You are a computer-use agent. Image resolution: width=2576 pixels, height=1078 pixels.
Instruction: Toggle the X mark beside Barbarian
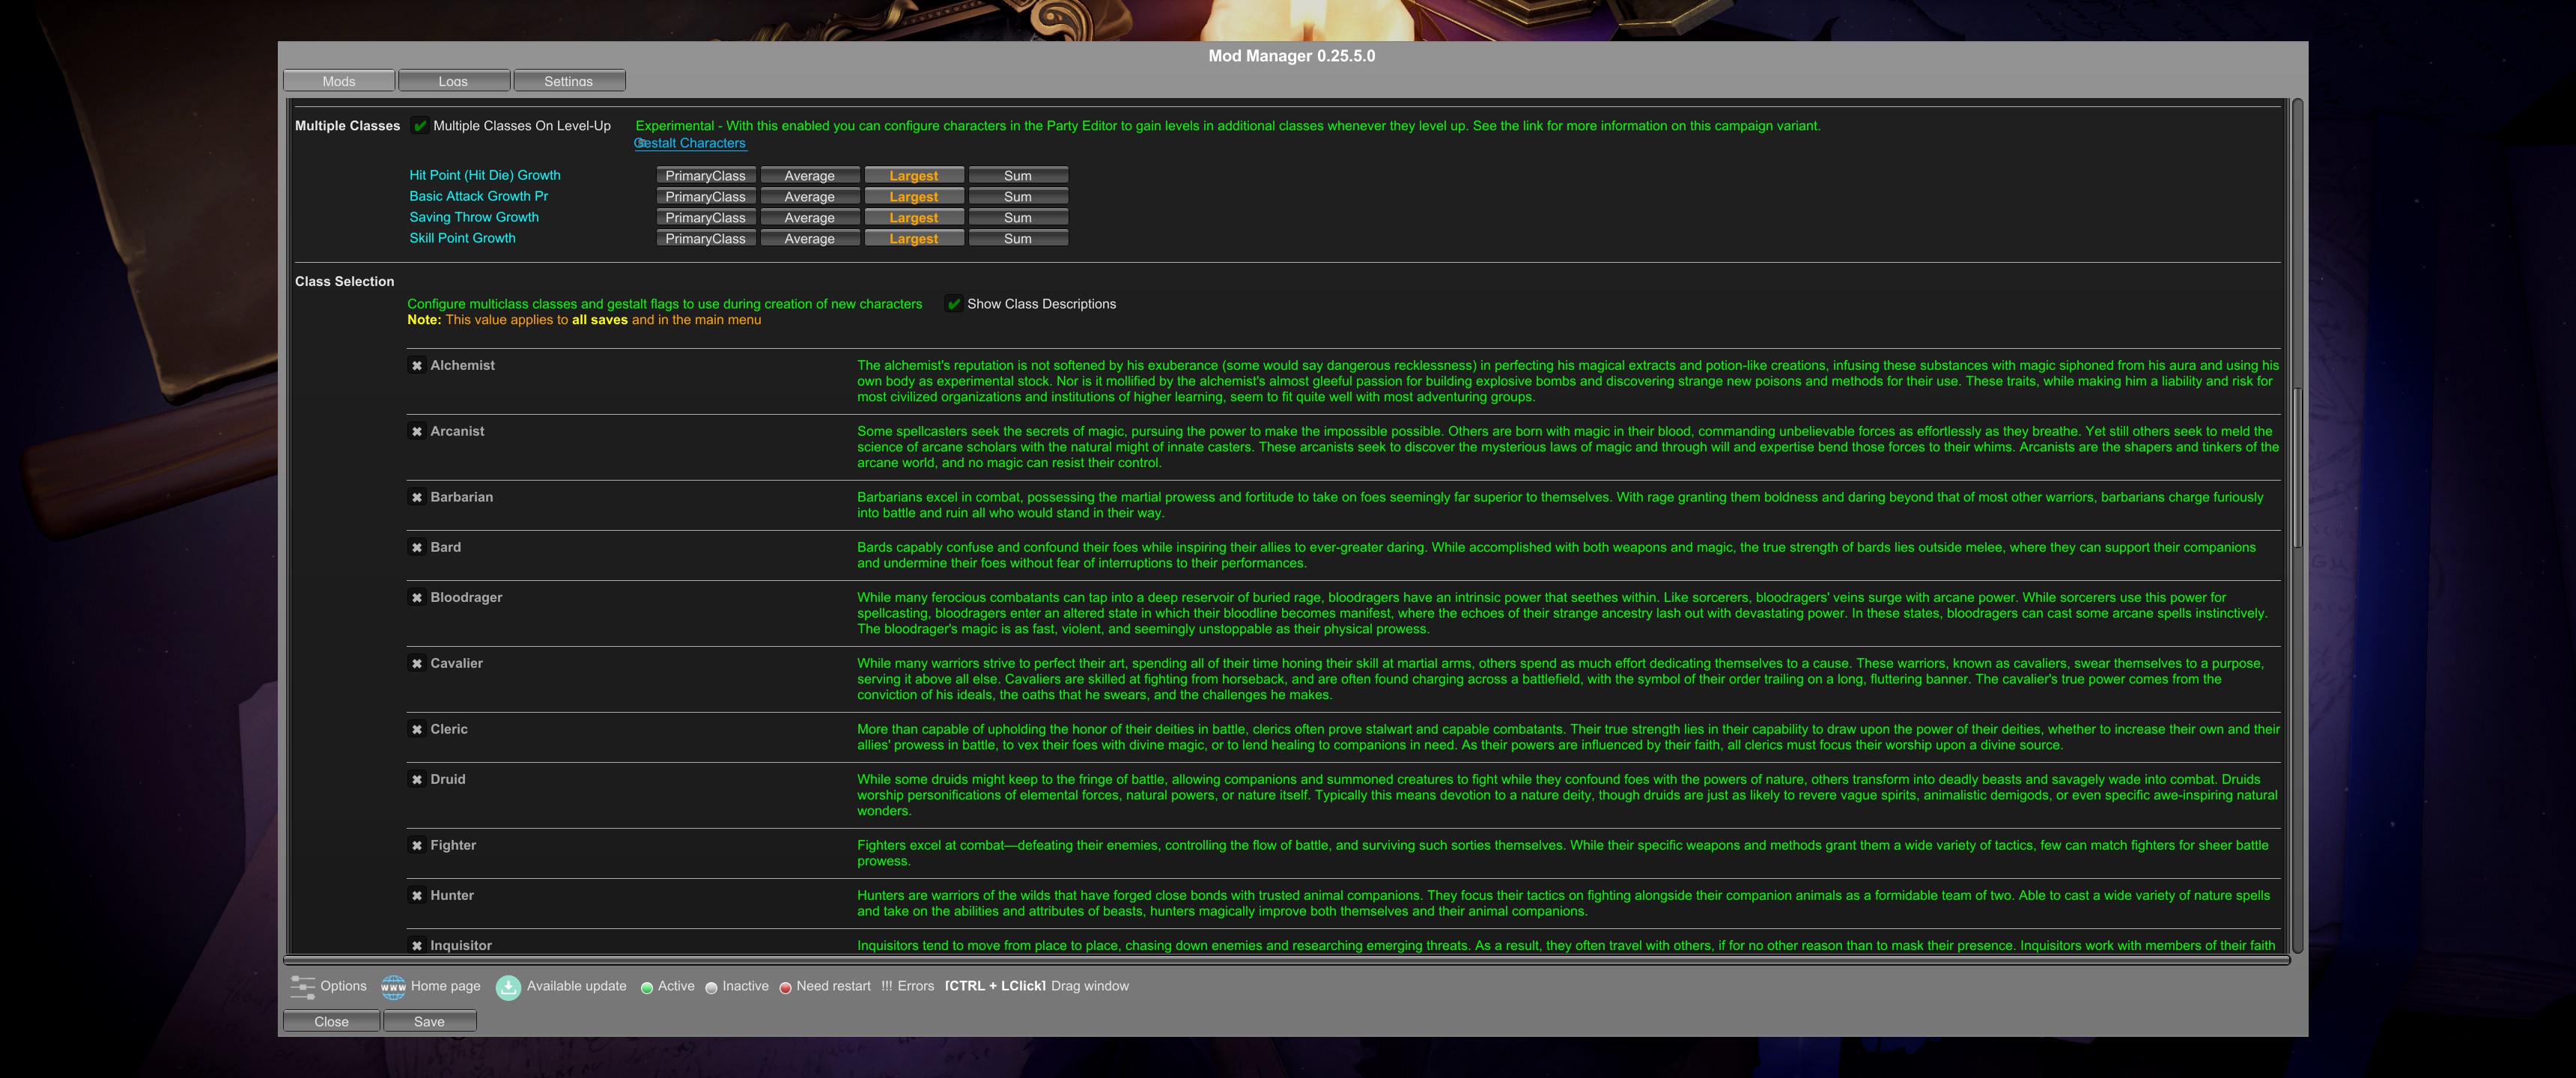click(x=417, y=498)
